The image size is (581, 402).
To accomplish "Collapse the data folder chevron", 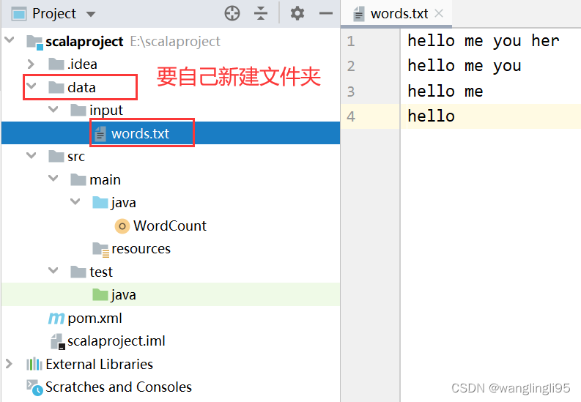I will coord(32,86).
